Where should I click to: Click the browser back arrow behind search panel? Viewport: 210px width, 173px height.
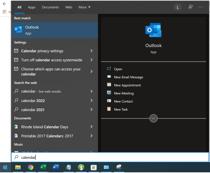pos(4,3)
